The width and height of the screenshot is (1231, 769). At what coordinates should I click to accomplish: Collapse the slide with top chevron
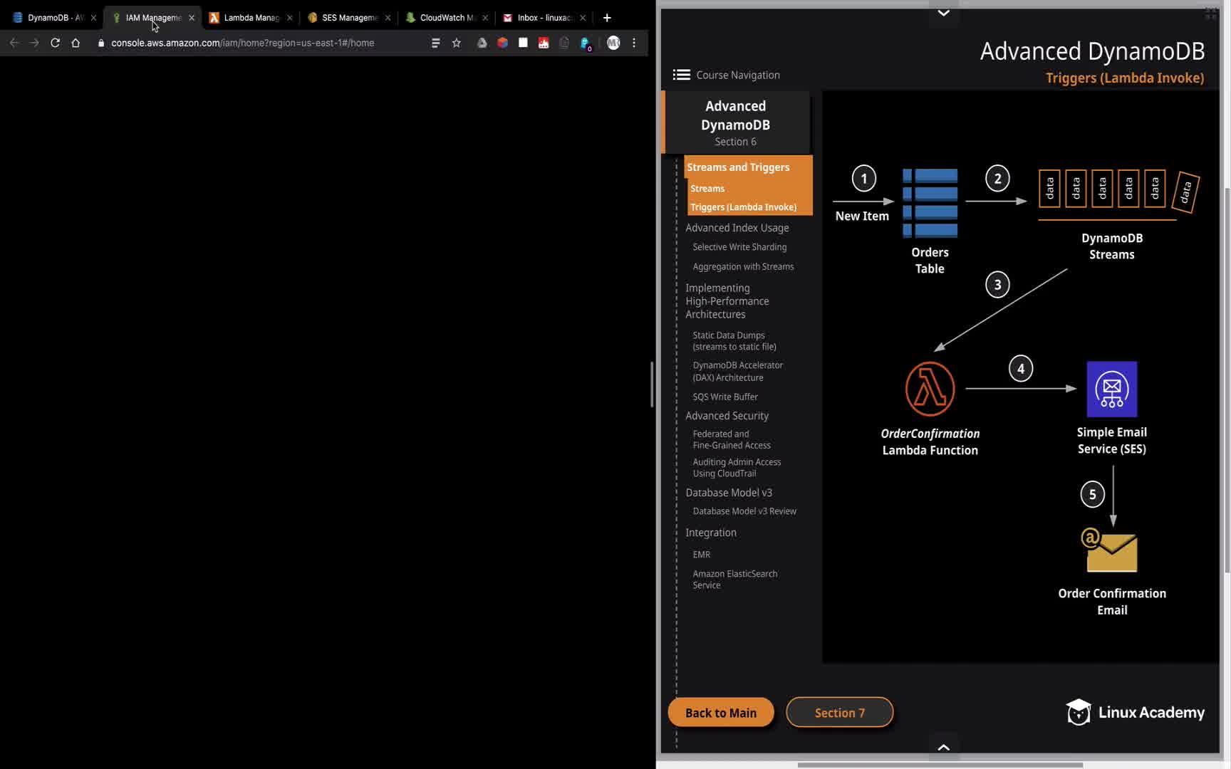click(943, 13)
